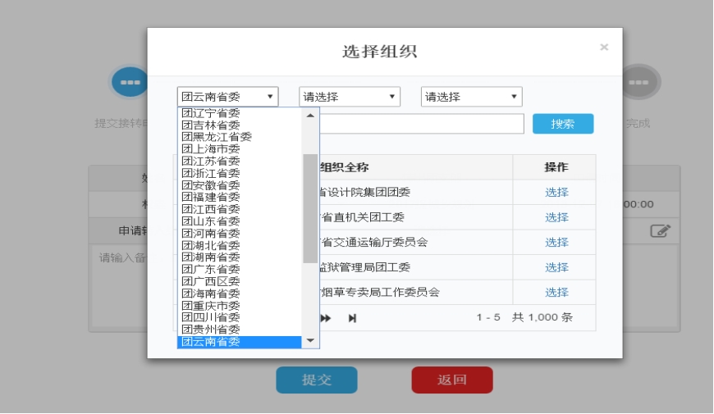Click the 完成 step circle icon

coord(640,82)
